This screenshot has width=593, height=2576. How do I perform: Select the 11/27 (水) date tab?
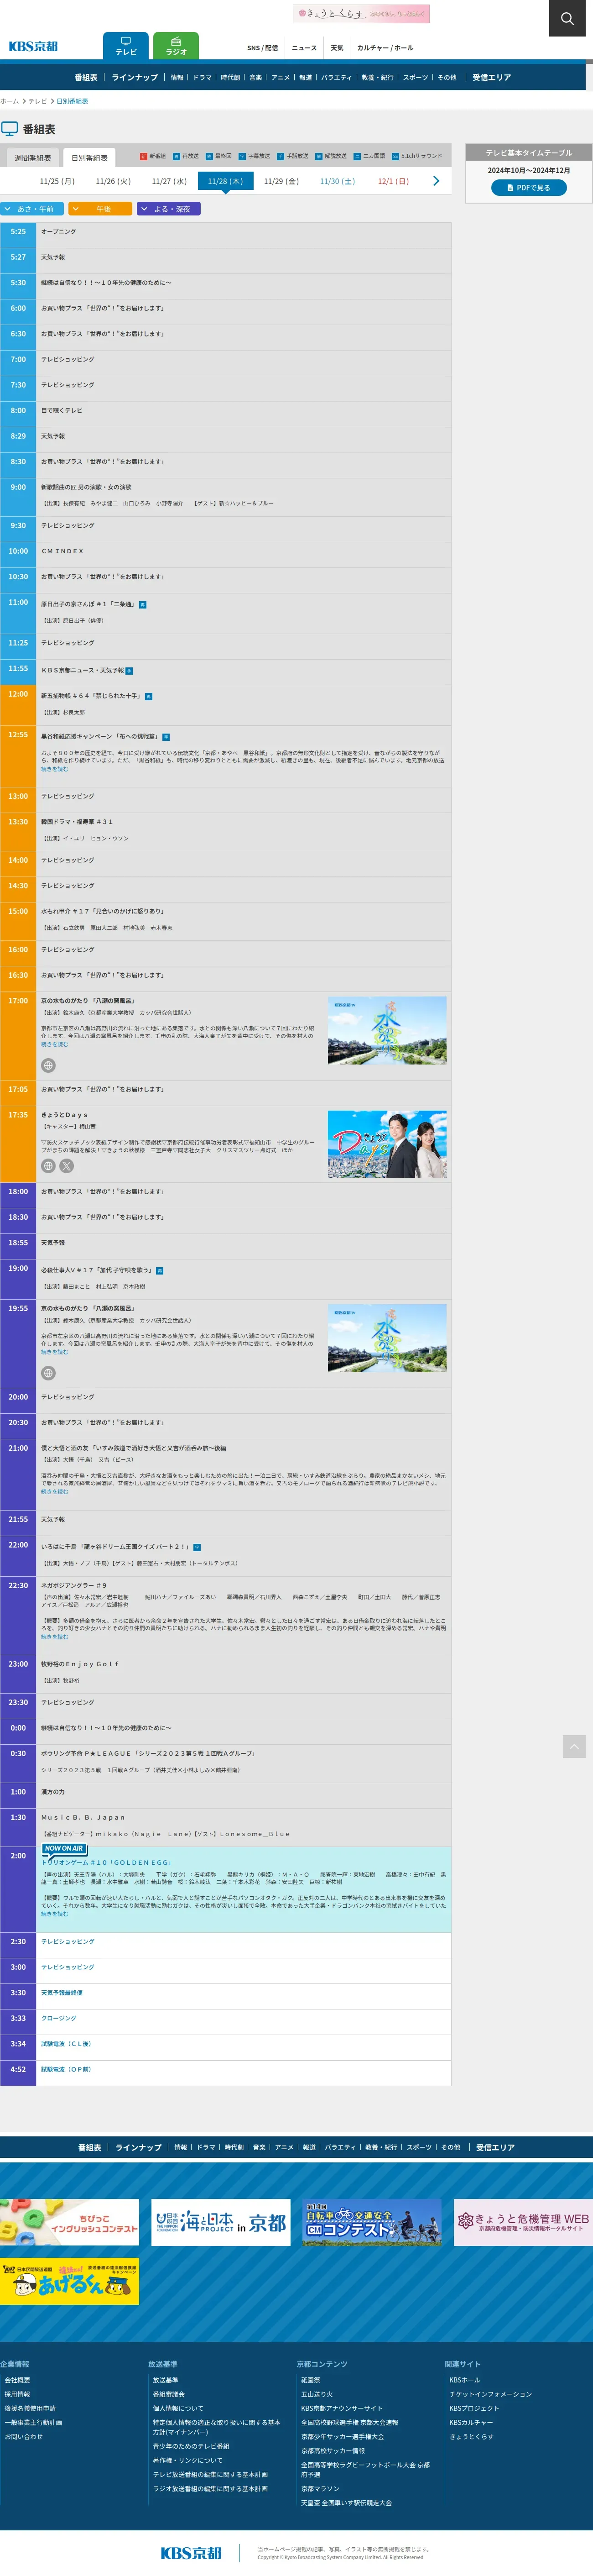coord(169,181)
